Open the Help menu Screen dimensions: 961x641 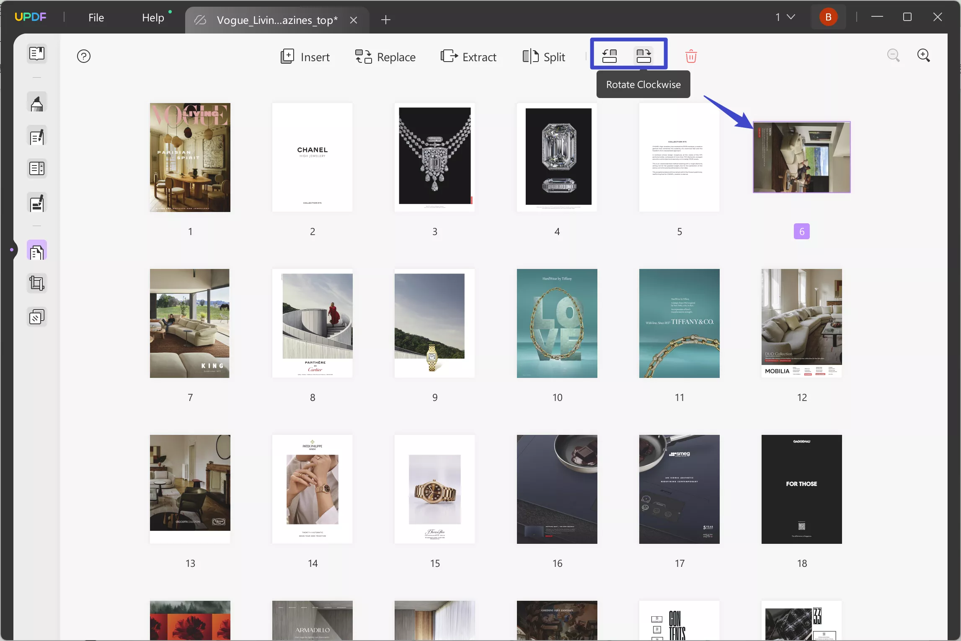(153, 18)
